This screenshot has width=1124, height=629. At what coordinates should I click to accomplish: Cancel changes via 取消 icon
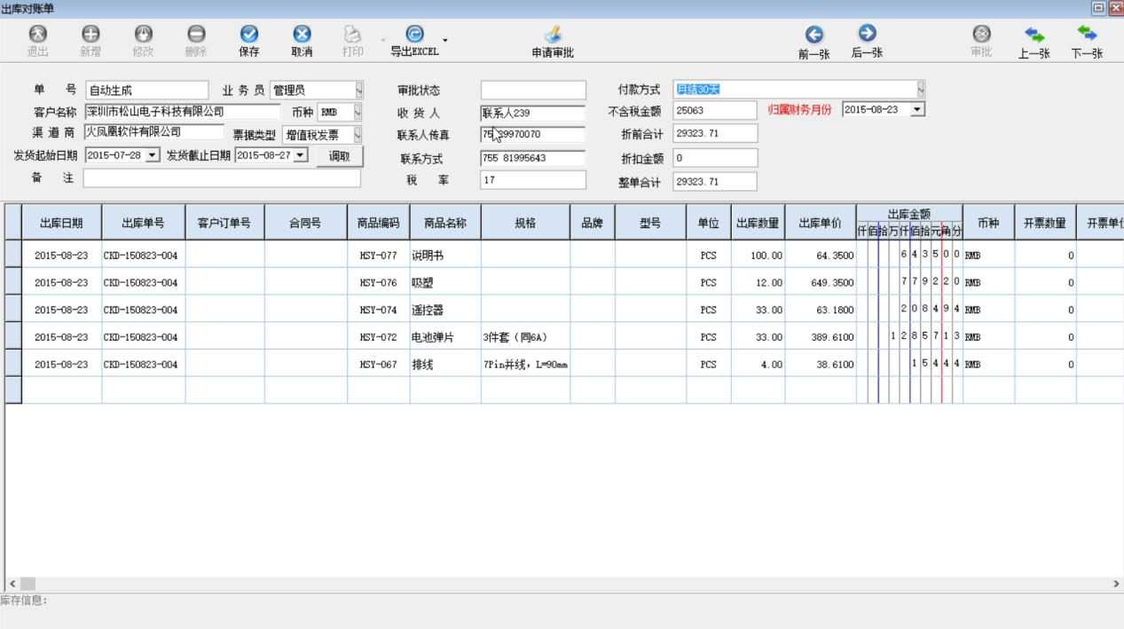tap(302, 34)
